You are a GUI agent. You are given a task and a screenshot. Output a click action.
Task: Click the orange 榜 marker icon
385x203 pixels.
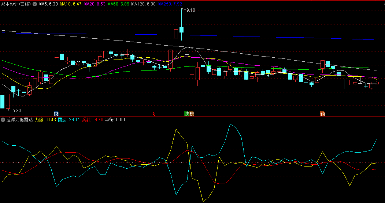click(192, 114)
